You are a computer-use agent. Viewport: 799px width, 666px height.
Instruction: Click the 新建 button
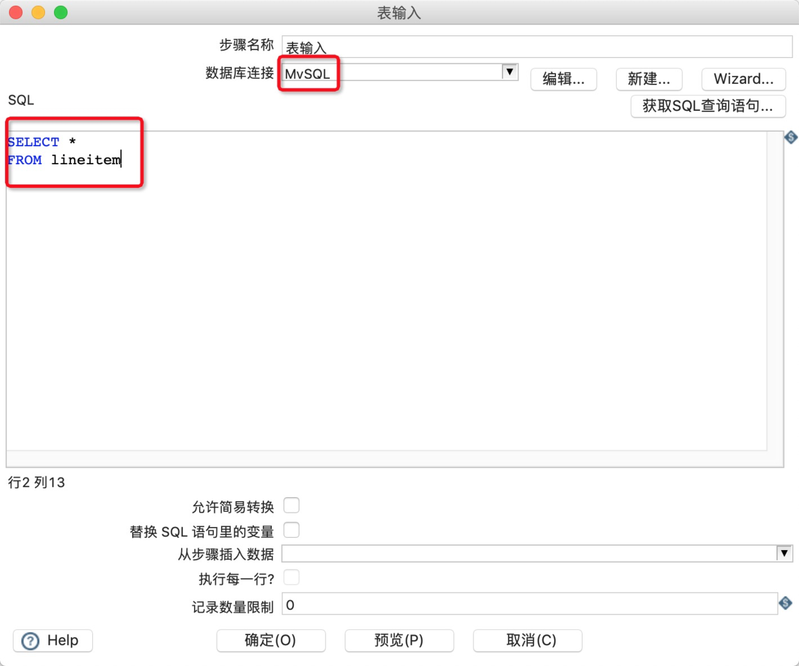(648, 79)
